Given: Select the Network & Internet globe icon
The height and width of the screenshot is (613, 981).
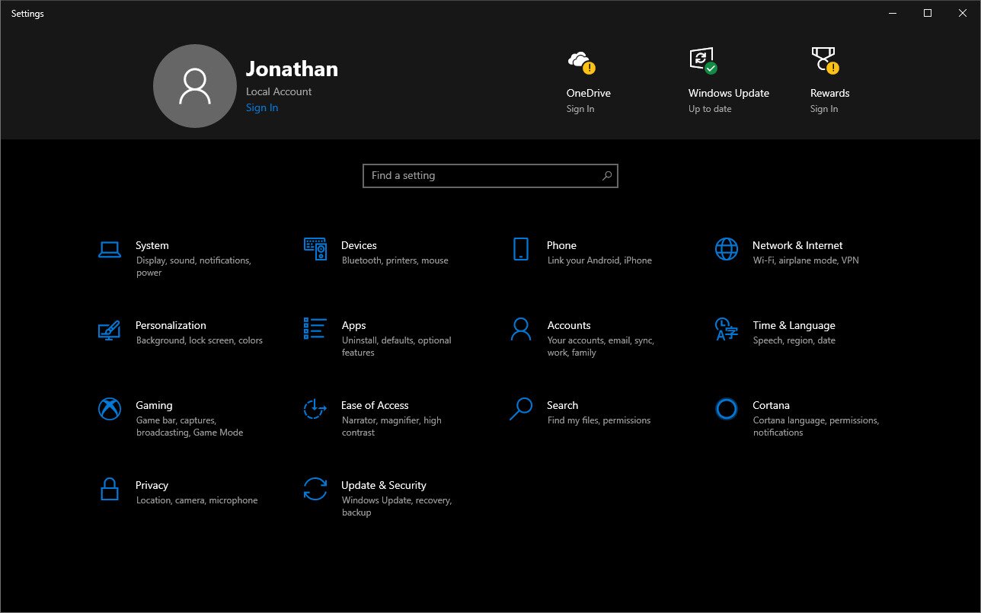Looking at the screenshot, I should click(x=727, y=249).
